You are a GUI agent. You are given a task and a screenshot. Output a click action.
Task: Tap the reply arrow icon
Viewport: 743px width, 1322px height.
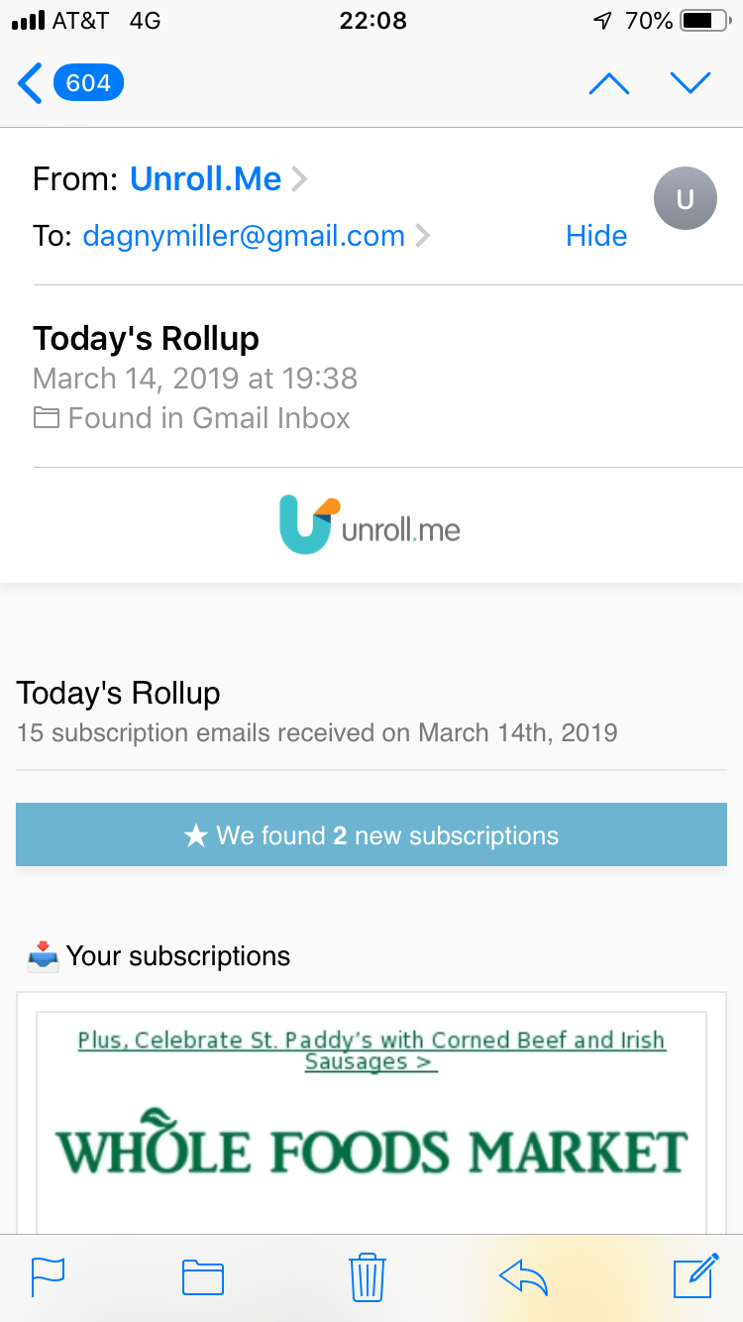[x=524, y=1276]
